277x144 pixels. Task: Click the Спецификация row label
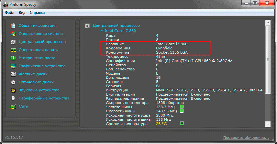tap(120, 61)
